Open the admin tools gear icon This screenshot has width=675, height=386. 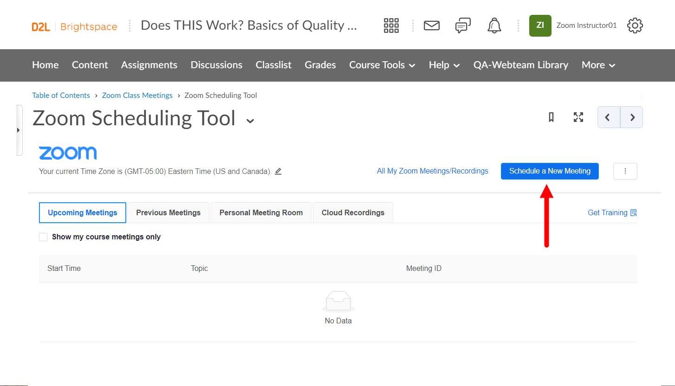[635, 26]
